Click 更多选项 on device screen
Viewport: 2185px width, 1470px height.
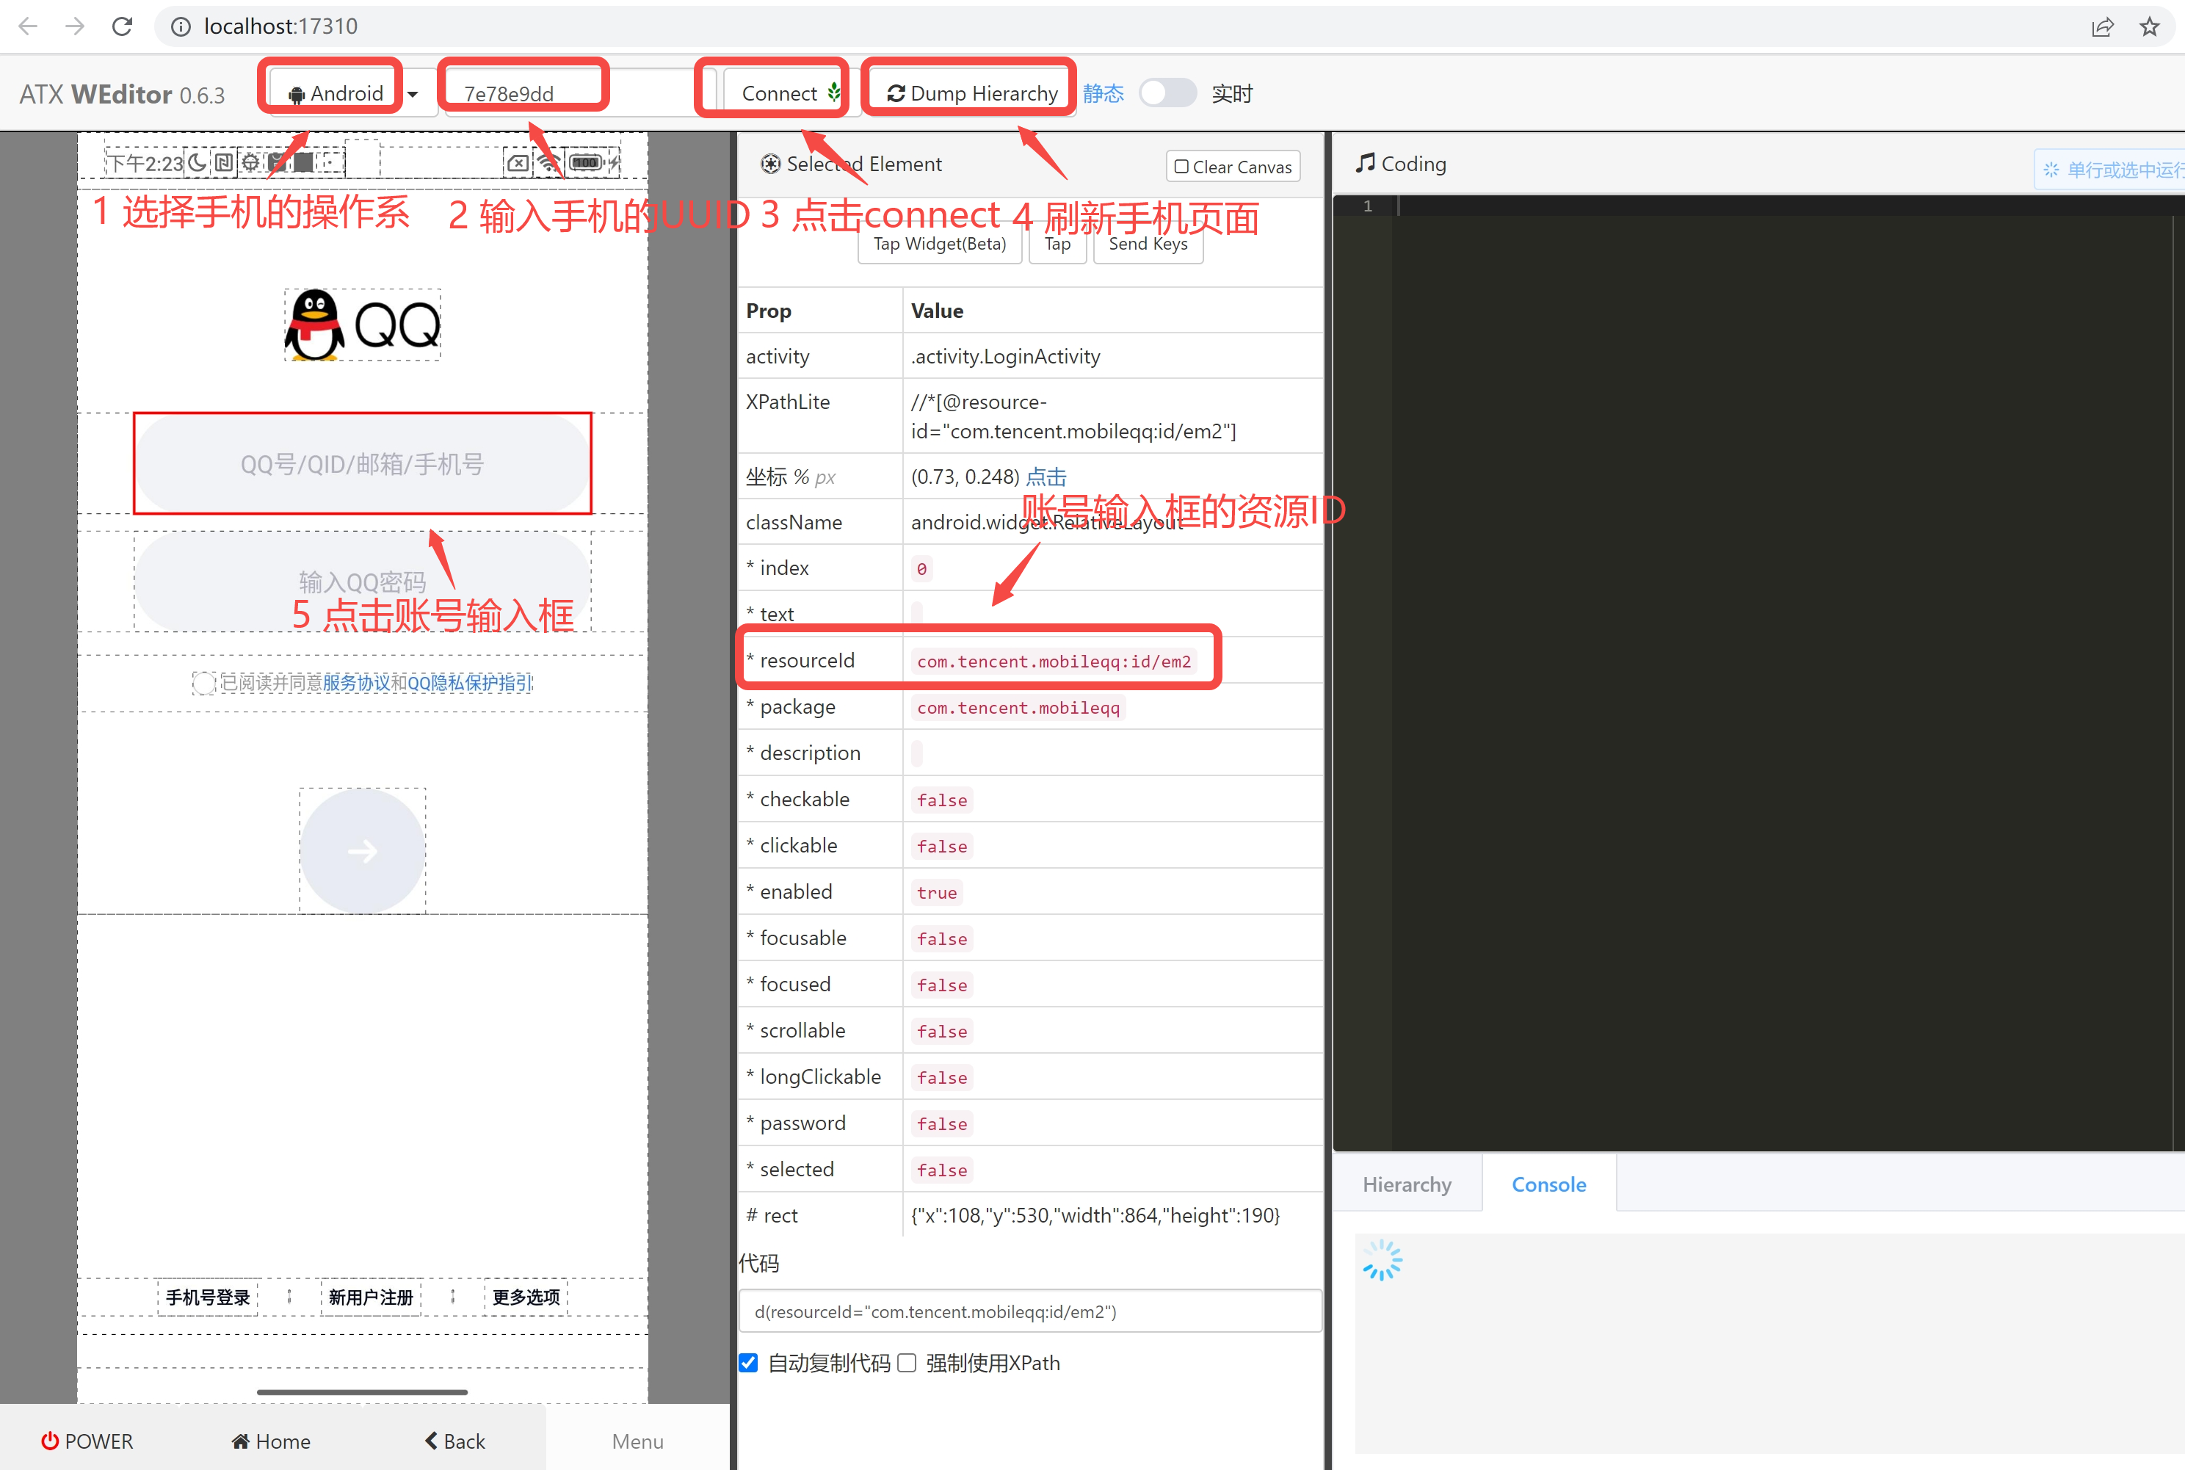click(x=526, y=1297)
